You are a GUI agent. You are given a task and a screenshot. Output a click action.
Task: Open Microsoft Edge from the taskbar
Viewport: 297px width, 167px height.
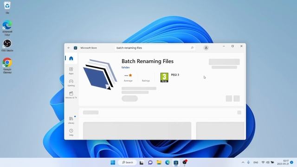[168, 162]
